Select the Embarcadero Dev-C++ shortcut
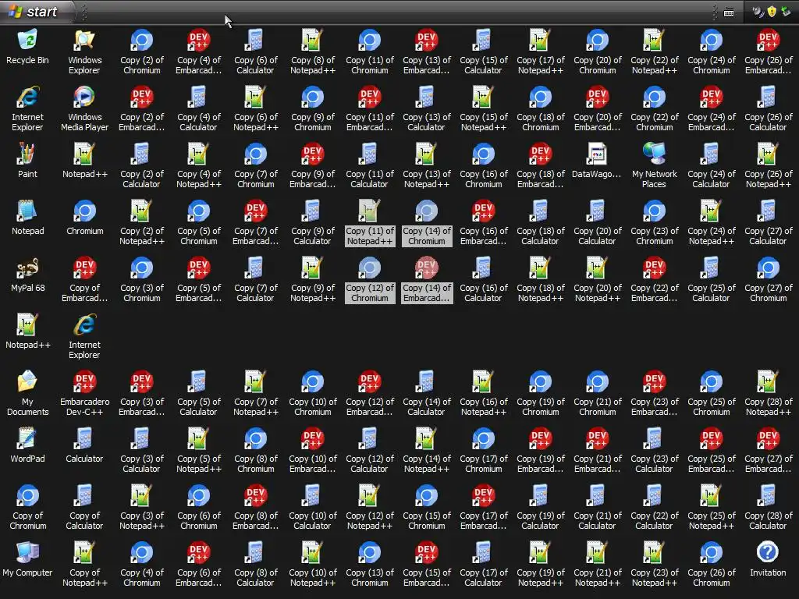Image resolution: width=799 pixels, height=599 pixels. [84, 394]
